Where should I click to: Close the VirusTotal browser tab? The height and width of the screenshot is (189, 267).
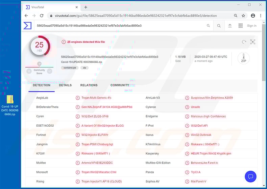pos(77,7)
